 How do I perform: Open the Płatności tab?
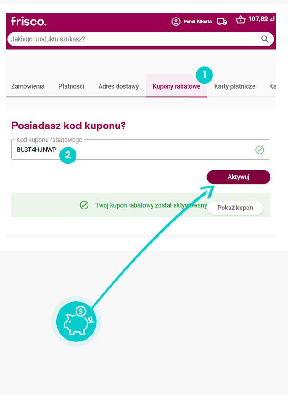pyautogui.click(x=71, y=86)
